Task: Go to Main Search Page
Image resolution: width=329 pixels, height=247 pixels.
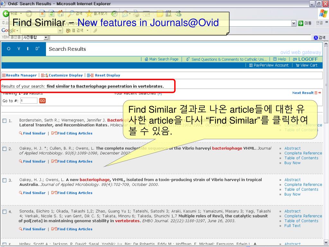Action: coord(162,59)
